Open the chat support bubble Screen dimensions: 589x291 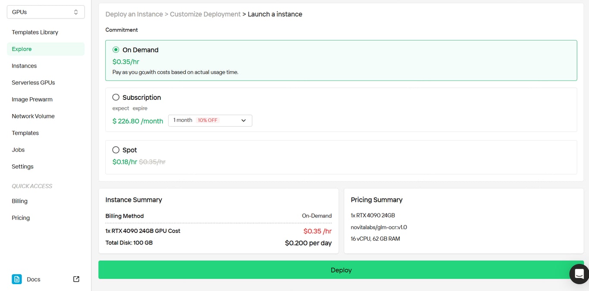tap(579, 274)
